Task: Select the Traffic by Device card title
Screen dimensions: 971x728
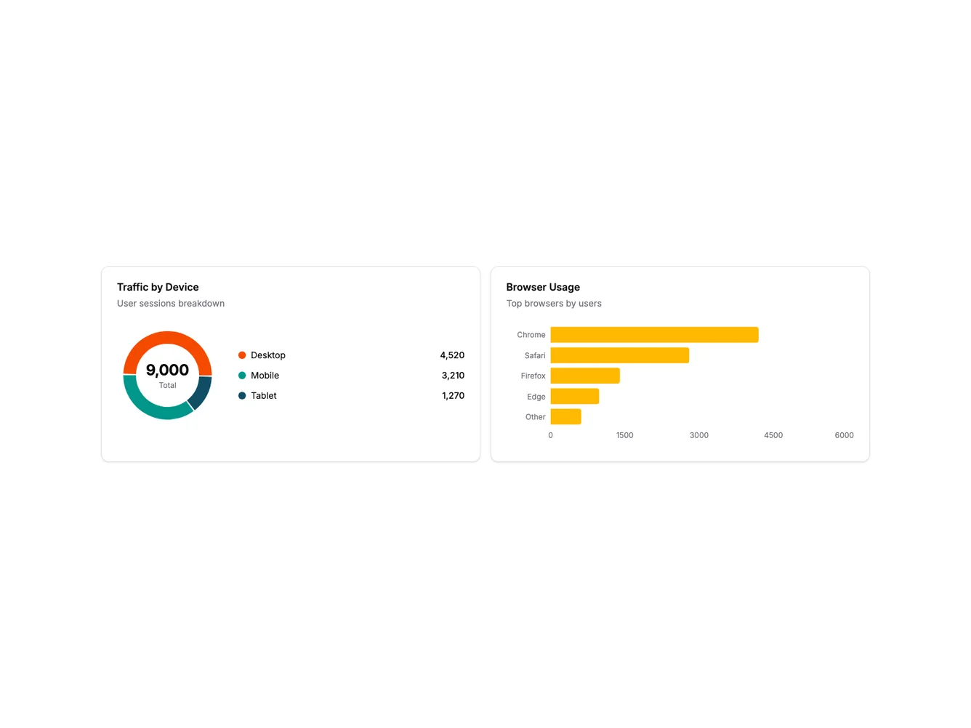Action: click(x=158, y=287)
